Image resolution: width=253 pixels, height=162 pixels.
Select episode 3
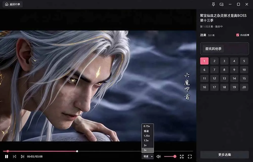[x=224, y=61]
